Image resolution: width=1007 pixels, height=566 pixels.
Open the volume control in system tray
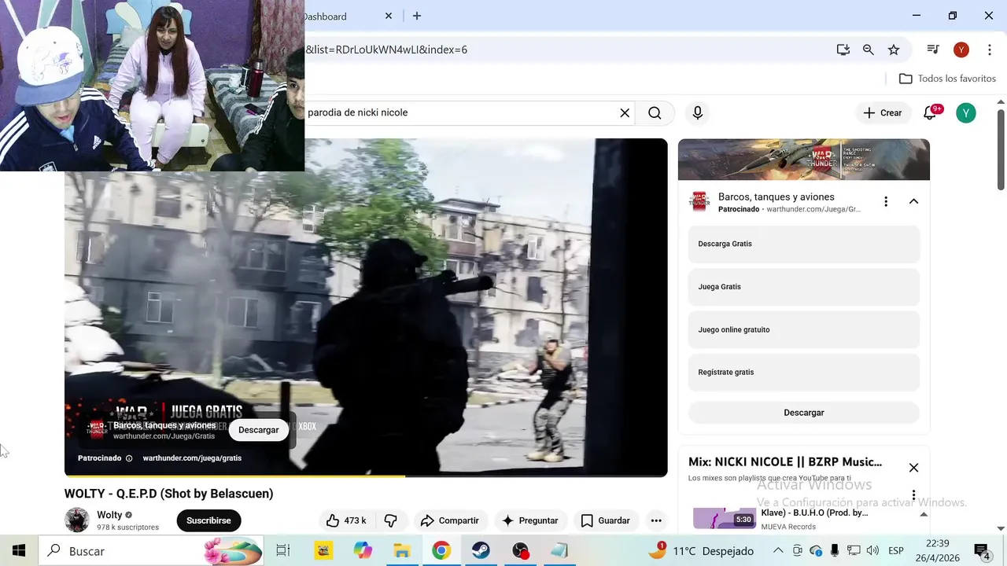(x=872, y=551)
